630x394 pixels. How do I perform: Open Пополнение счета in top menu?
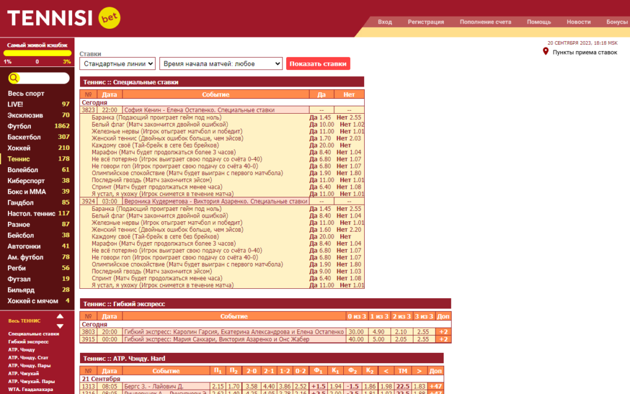coord(485,22)
